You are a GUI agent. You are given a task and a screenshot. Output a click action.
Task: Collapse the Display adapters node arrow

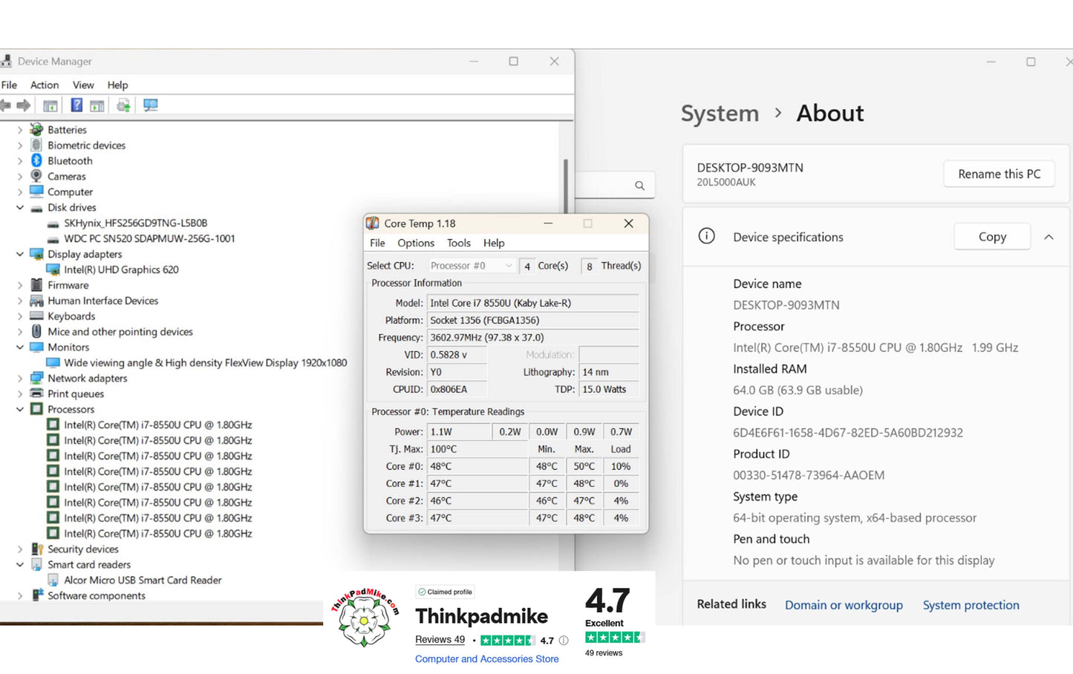[x=20, y=254]
